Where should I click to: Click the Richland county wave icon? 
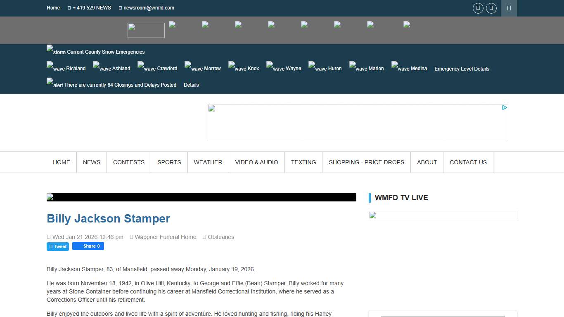(x=50, y=66)
